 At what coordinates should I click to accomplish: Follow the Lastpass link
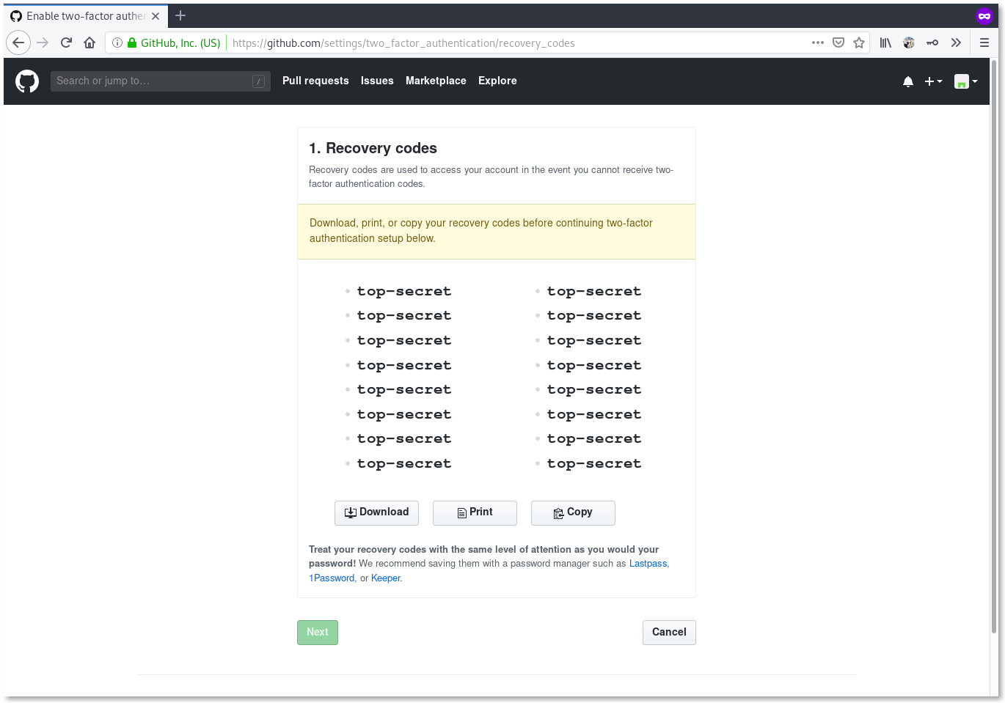(648, 564)
